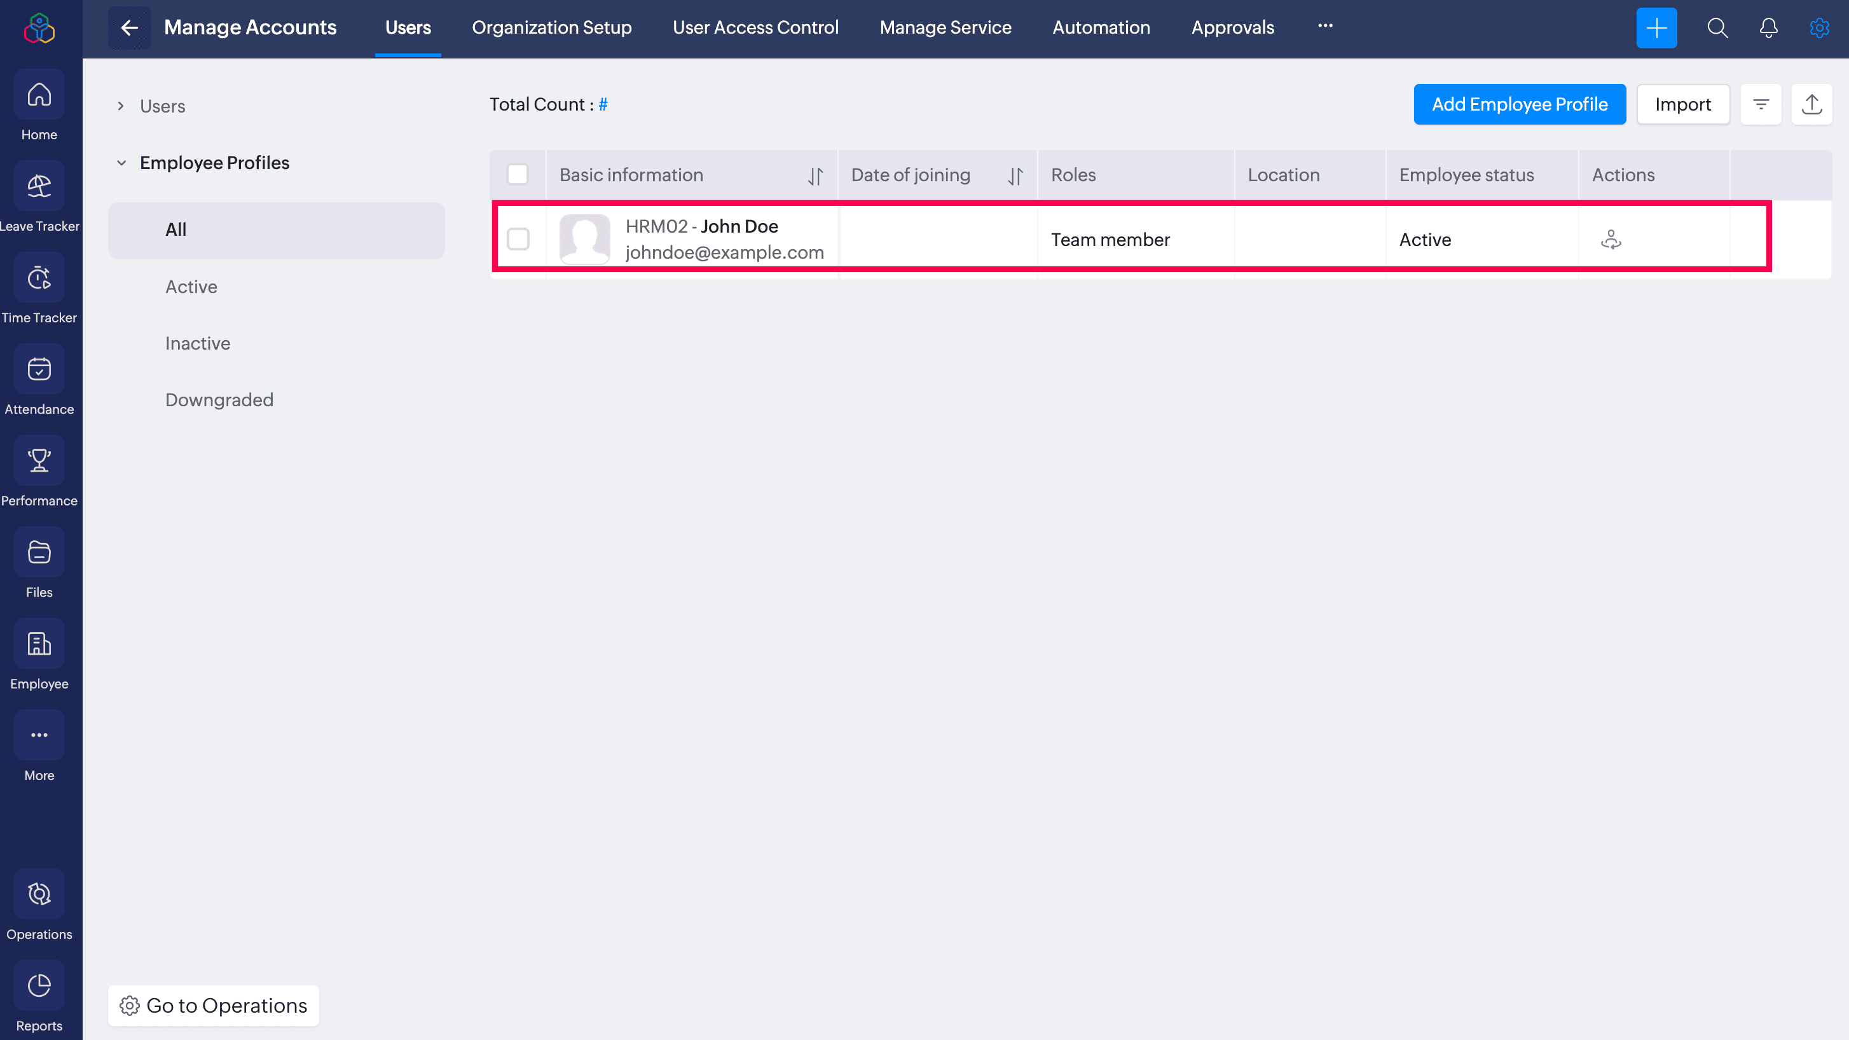Click the Go to Operations button
The image size is (1849, 1040).
(x=213, y=1005)
